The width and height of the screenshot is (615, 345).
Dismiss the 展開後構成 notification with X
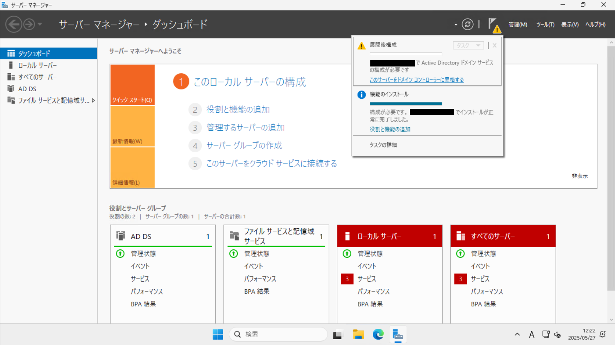point(494,45)
